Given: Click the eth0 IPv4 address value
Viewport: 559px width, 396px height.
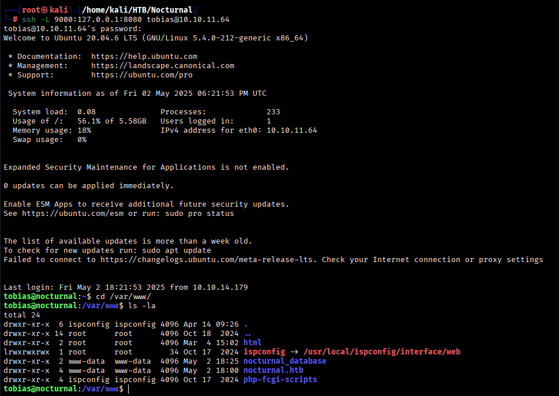Looking at the screenshot, I should pyautogui.click(x=292, y=130).
